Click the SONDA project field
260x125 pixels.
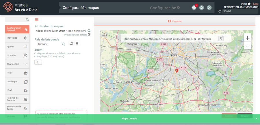[x=240, y=12]
